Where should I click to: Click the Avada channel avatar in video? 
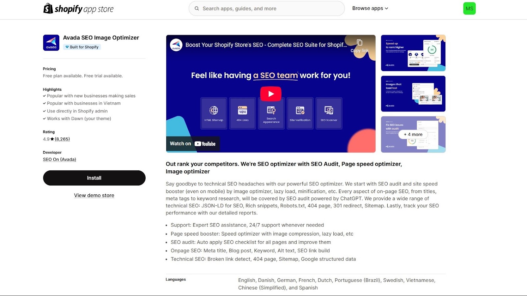(x=176, y=45)
